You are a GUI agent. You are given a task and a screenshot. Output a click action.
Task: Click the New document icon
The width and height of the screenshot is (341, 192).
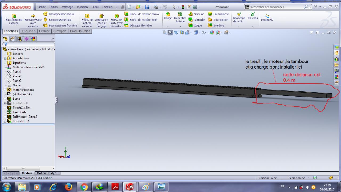pos(129,7)
